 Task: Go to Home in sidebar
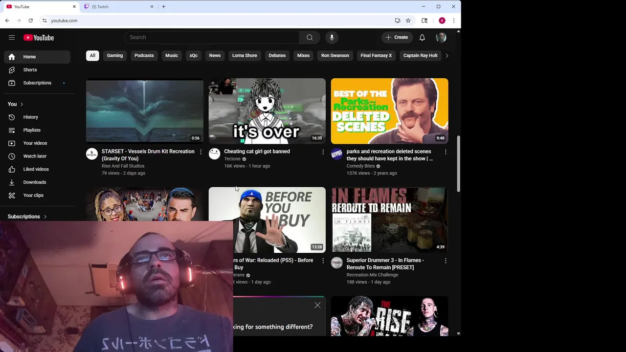tap(37, 57)
